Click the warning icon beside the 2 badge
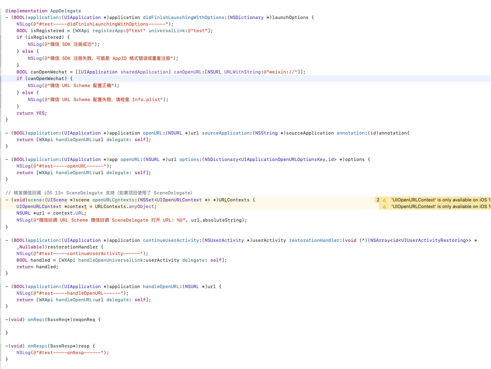The width and height of the screenshot is (491, 369). (x=384, y=200)
